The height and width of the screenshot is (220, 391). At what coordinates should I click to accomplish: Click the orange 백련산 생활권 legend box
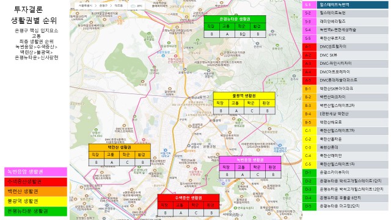click(x=35, y=191)
